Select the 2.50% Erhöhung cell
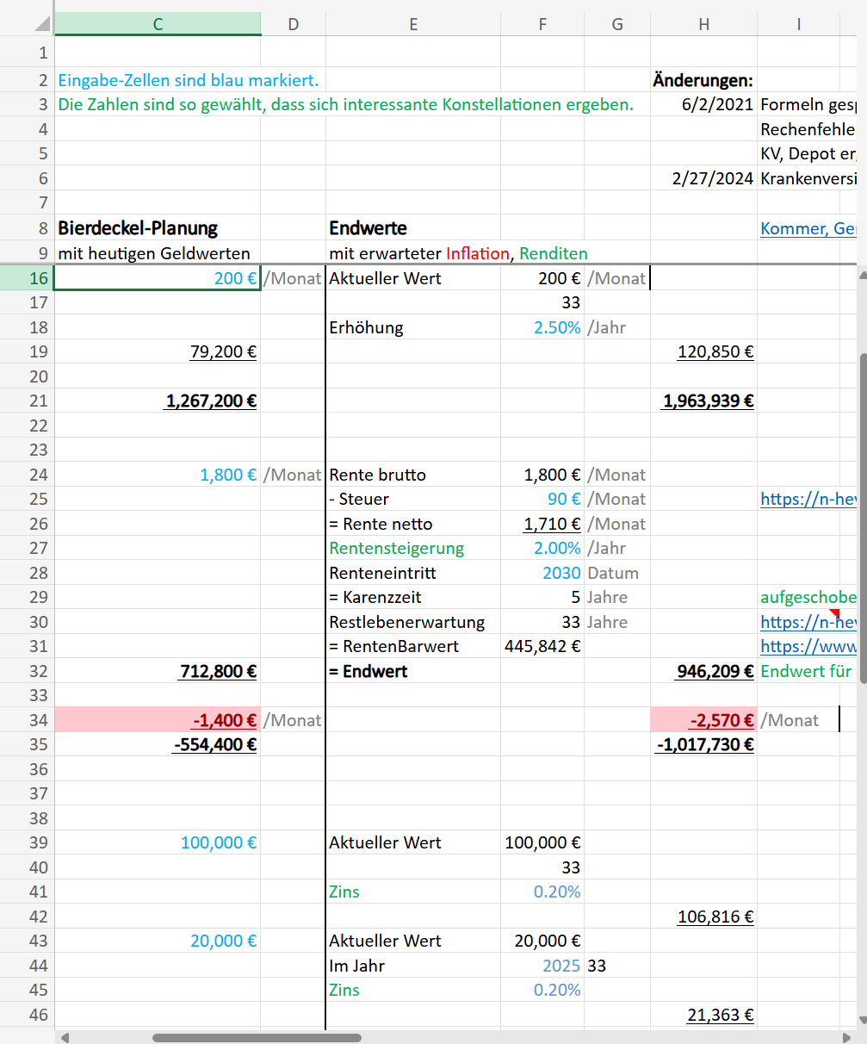Image resolution: width=867 pixels, height=1044 pixels. (x=542, y=327)
